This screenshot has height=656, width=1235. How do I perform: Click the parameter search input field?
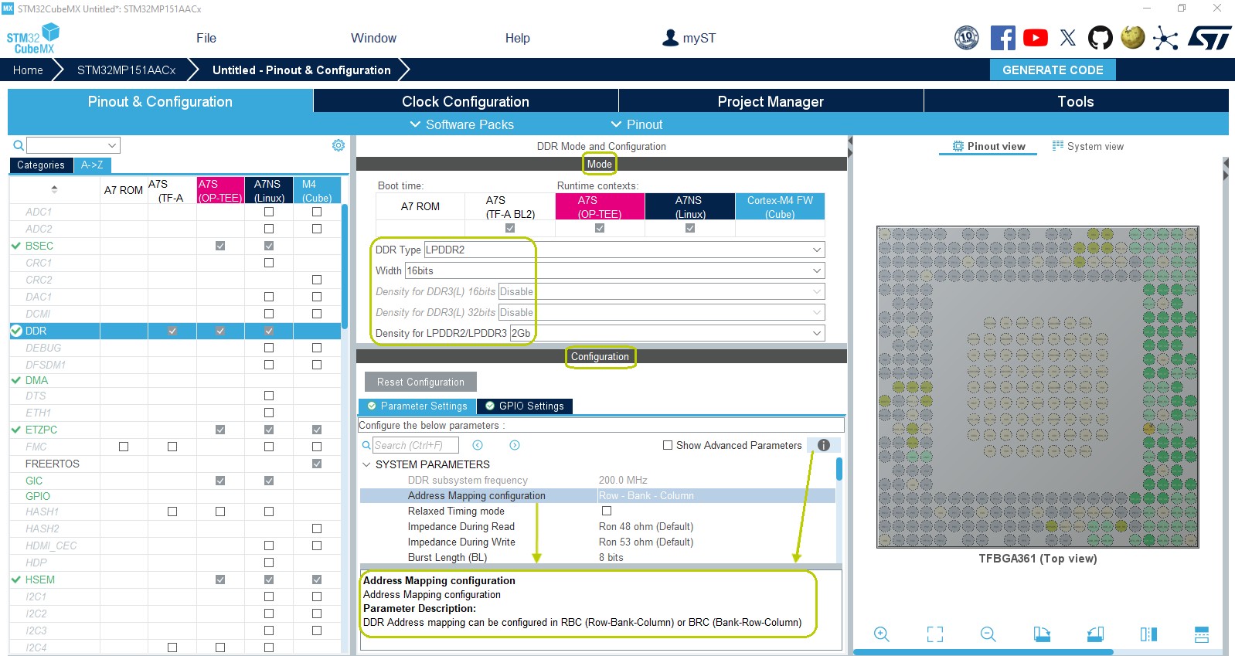416,445
